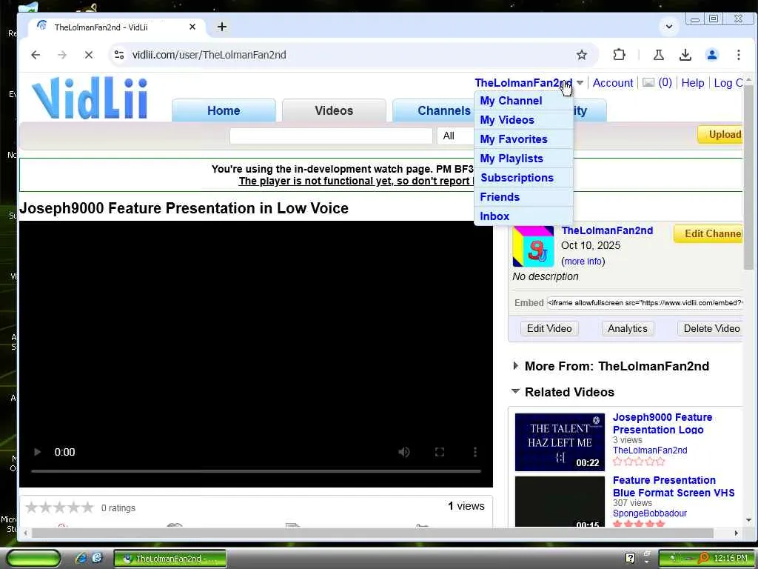Open THE TALENT HAZ LEFT ME thumbnail
The image size is (758, 569).
(560, 442)
